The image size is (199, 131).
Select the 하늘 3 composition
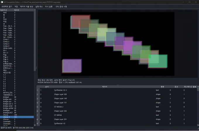[17, 59]
